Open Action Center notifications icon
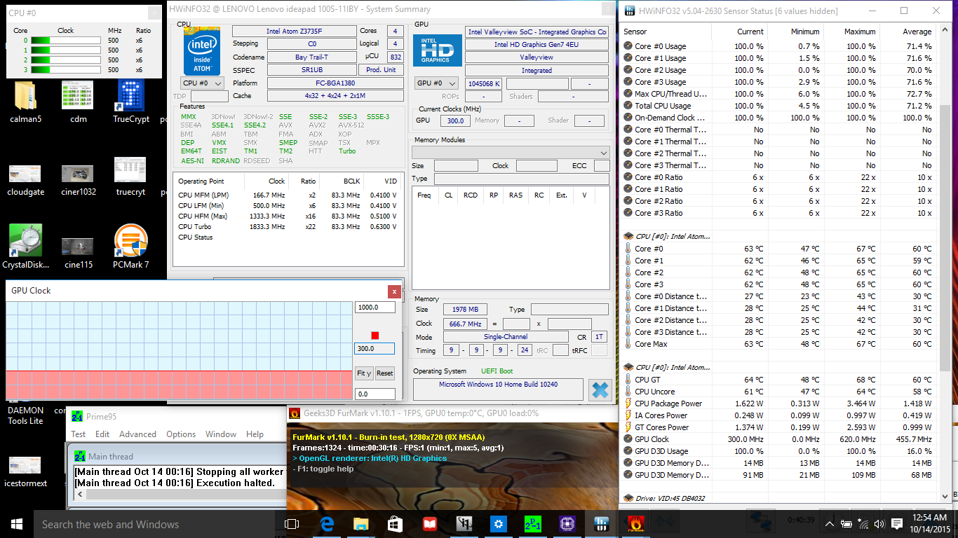Screen dimensions: 958x538 [897, 524]
